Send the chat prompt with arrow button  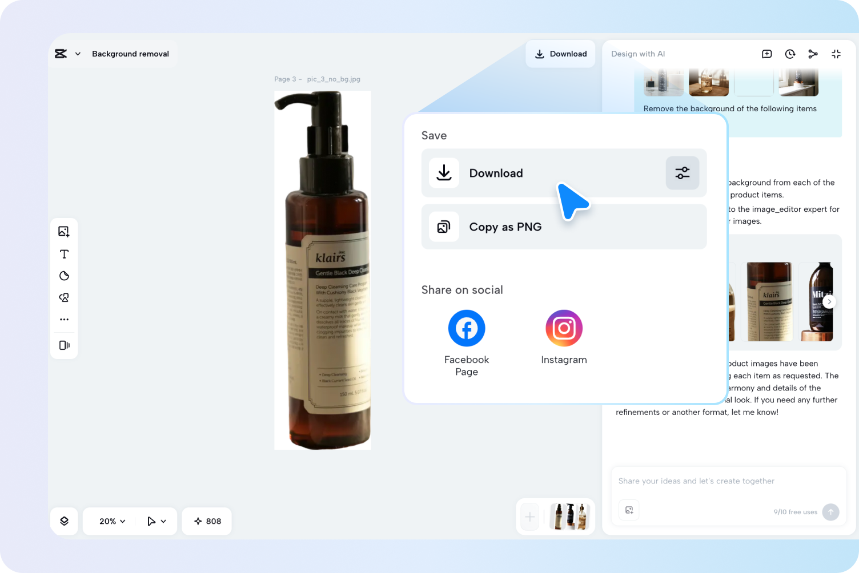coord(830,512)
